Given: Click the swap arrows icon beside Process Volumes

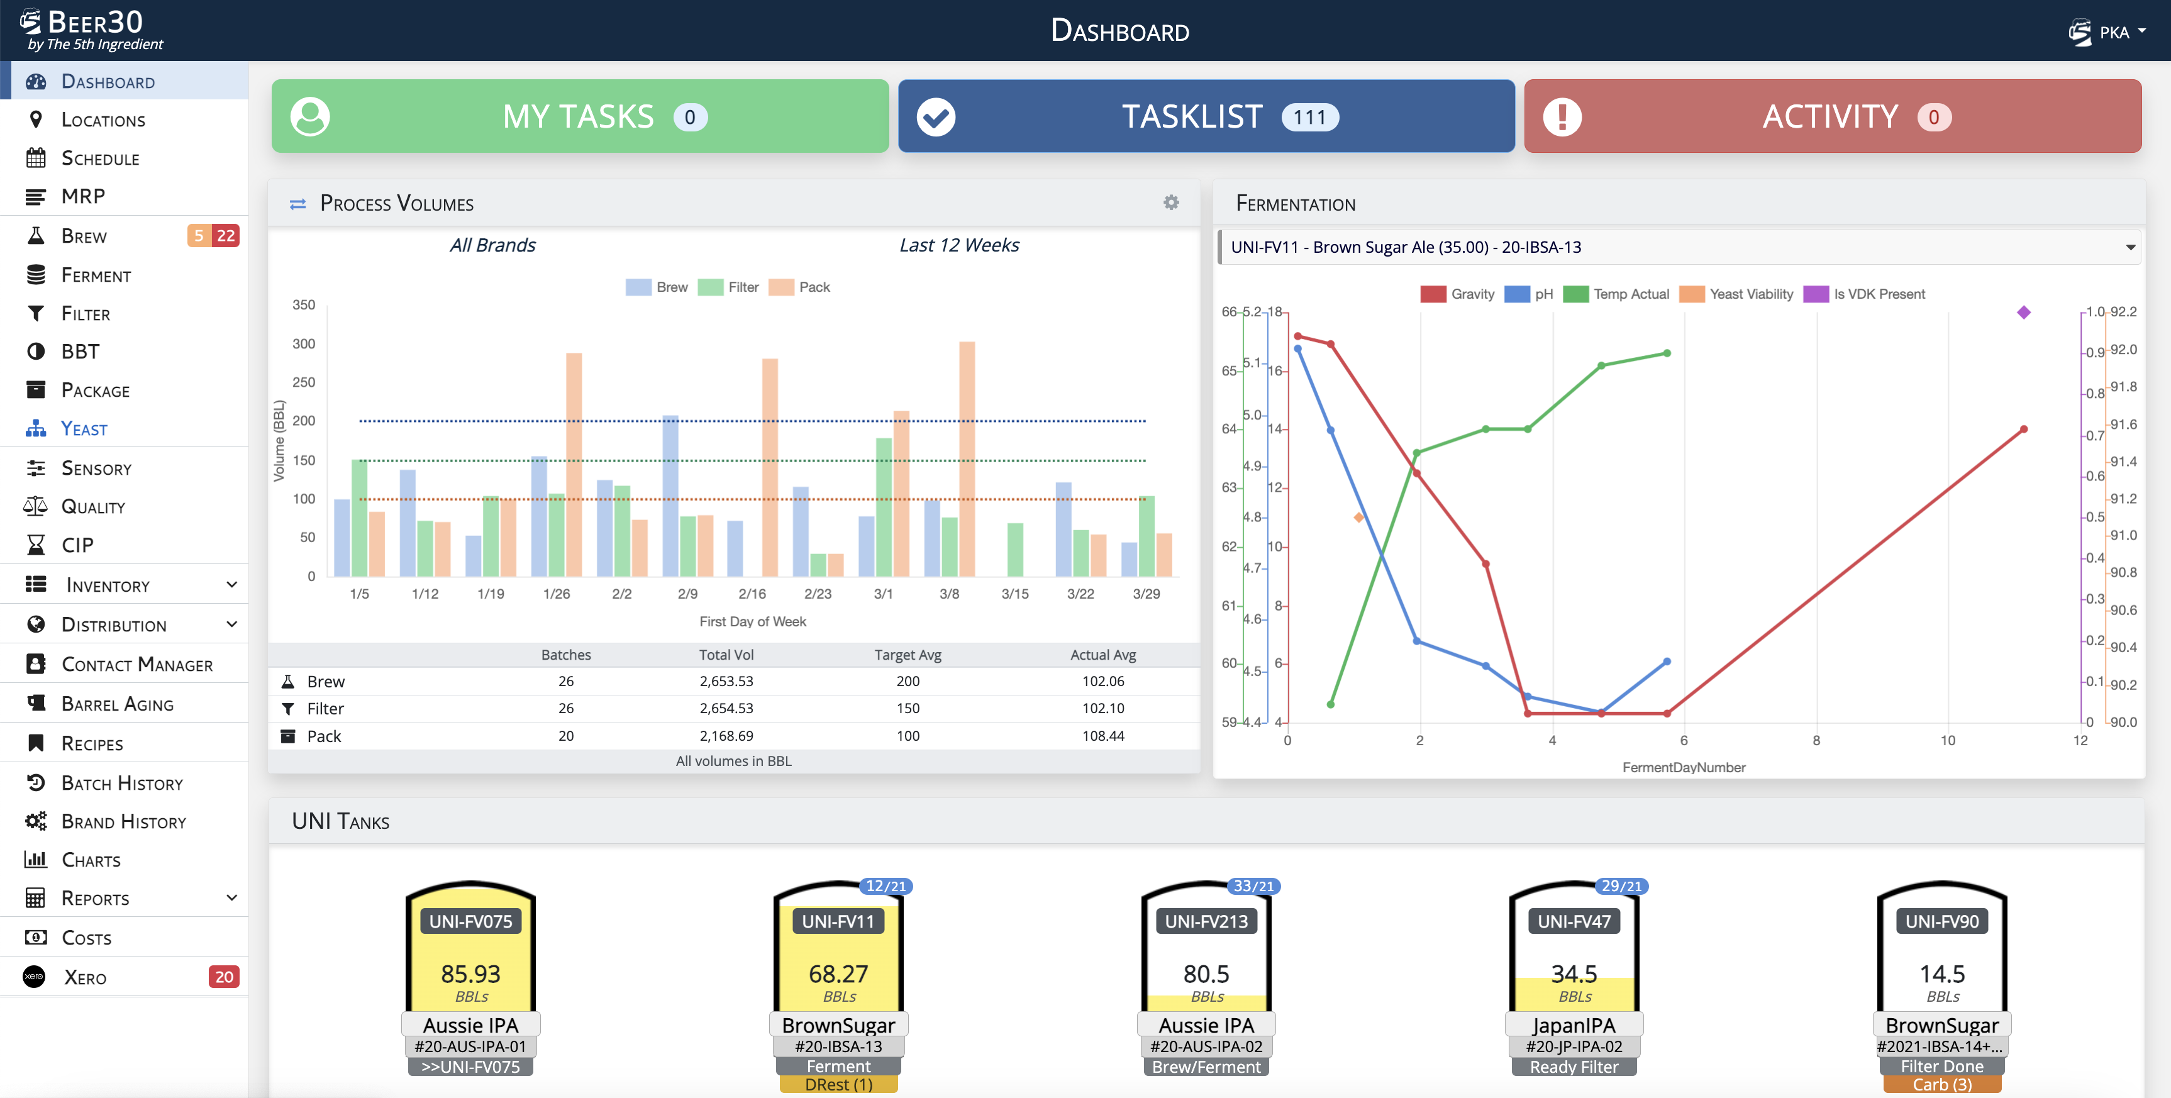Looking at the screenshot, I should point(297,204).
